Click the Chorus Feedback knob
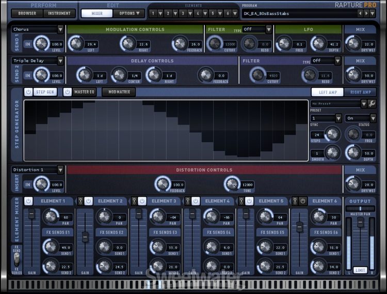The image size is (387, 294). 180,44
